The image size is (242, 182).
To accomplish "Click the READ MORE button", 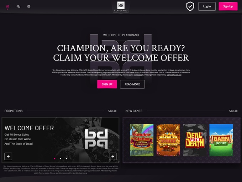I will [x=132, y=84].
